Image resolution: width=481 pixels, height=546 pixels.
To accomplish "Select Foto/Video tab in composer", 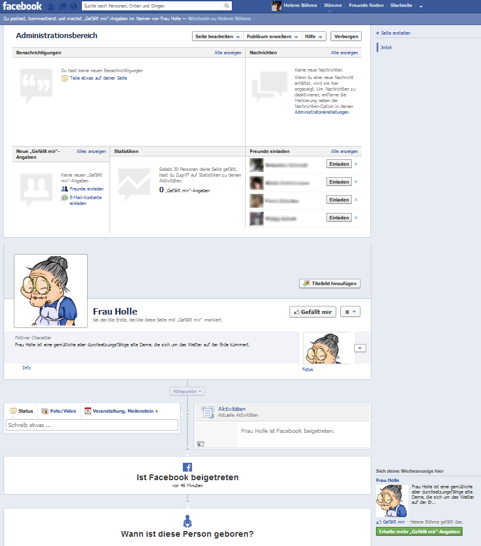I will pos(59,411).
